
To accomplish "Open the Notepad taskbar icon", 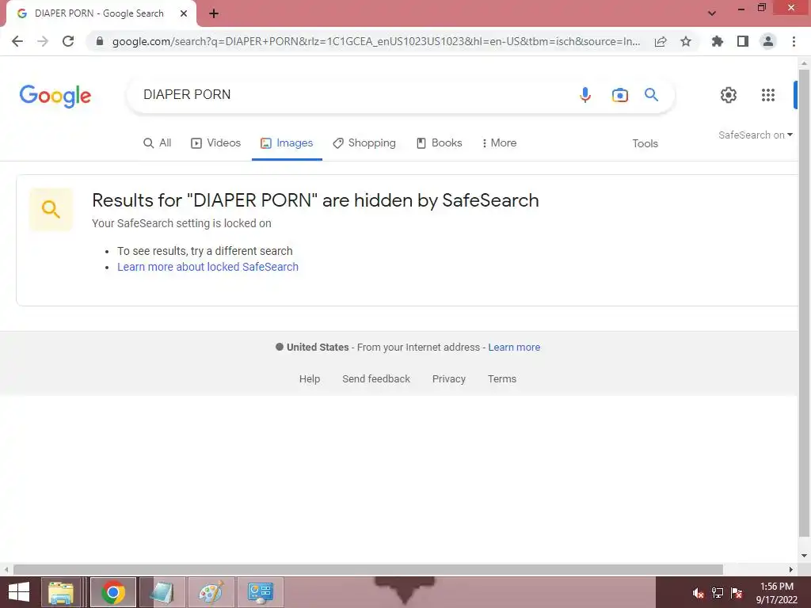I will click(162, 592).
